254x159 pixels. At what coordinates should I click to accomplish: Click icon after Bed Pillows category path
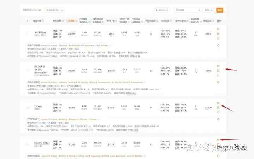(x=110, y=45)
